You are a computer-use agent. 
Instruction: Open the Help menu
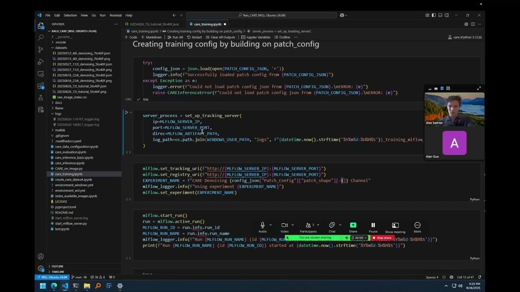(x=129, y=15)
